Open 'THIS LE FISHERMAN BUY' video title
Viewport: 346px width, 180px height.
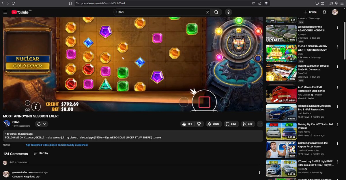pyautogui.click(x=313, y=48)
